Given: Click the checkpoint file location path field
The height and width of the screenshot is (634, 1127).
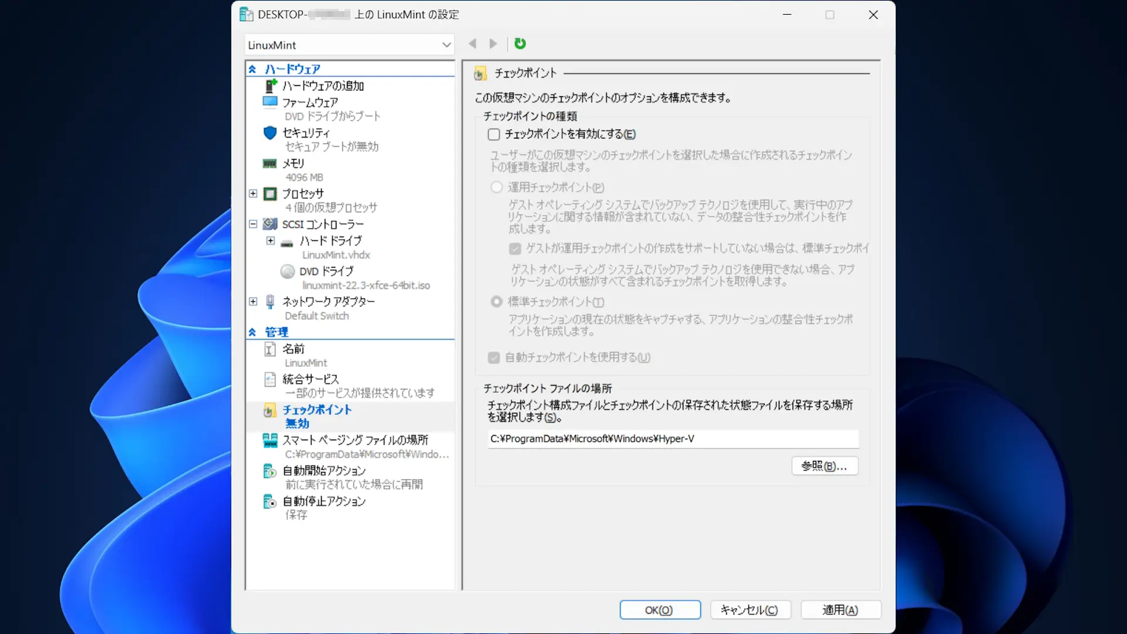Looking at the screenshot, I should [x=673, y=439].
